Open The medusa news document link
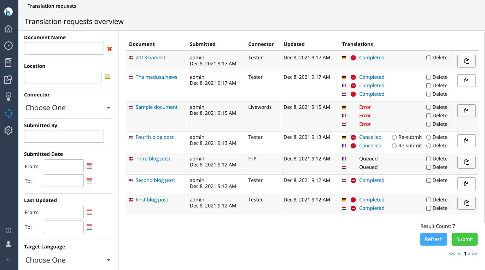485x270 pixels. (x=156, y=77)
